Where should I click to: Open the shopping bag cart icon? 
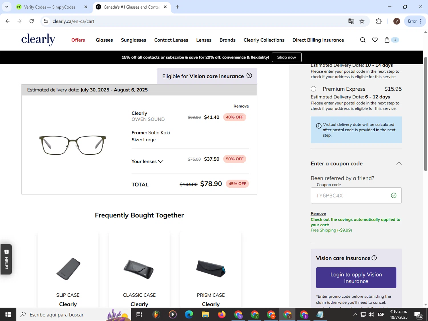387,40
